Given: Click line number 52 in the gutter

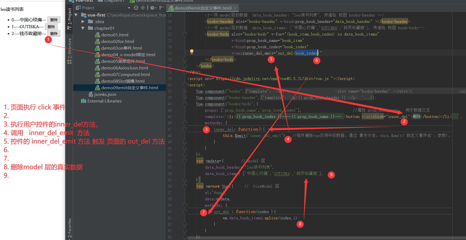Looking at the screenshot, I should [170, 161].
